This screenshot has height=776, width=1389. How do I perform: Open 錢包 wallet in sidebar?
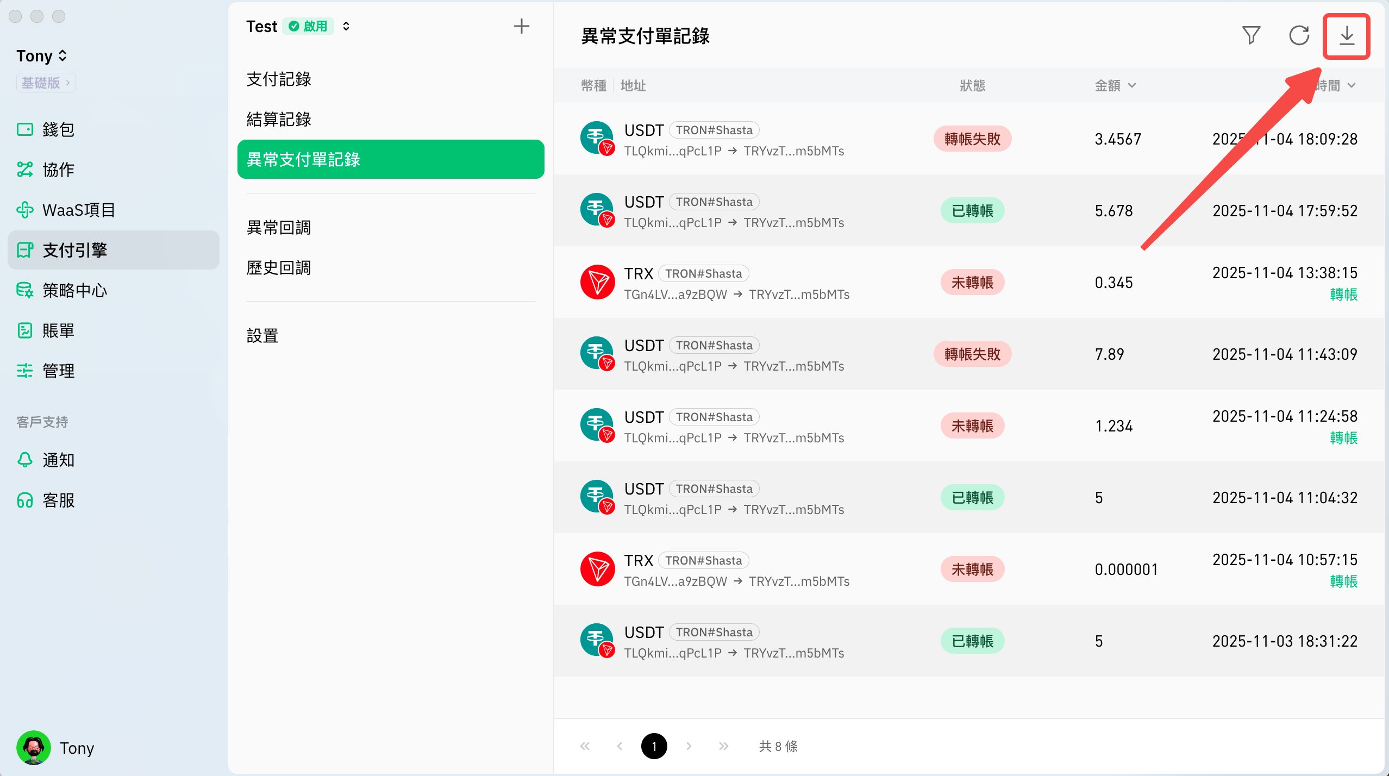[58, 129]
